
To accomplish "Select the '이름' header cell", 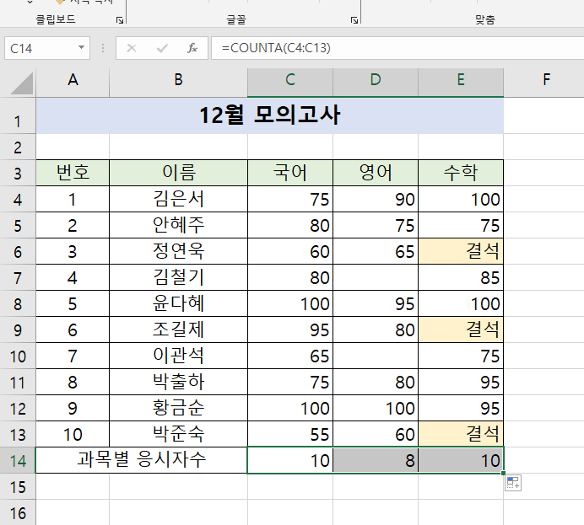I will 178,173.
